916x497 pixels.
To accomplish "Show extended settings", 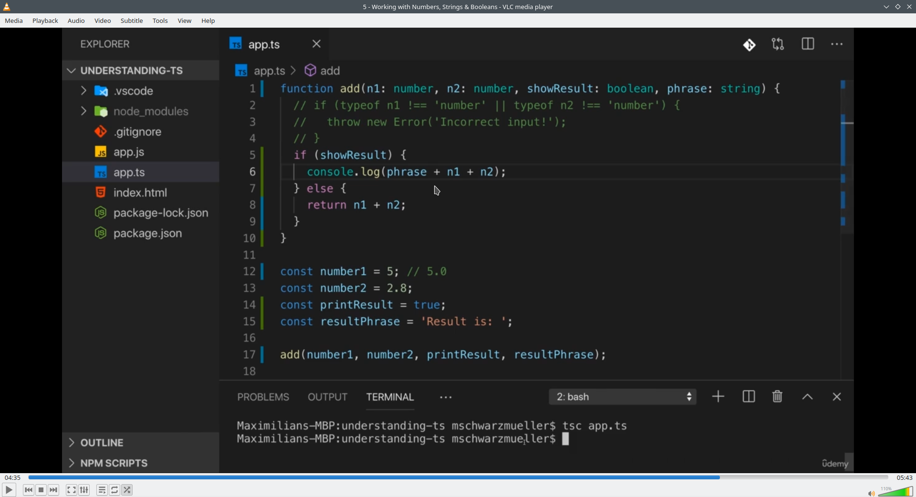I will 84,490.
